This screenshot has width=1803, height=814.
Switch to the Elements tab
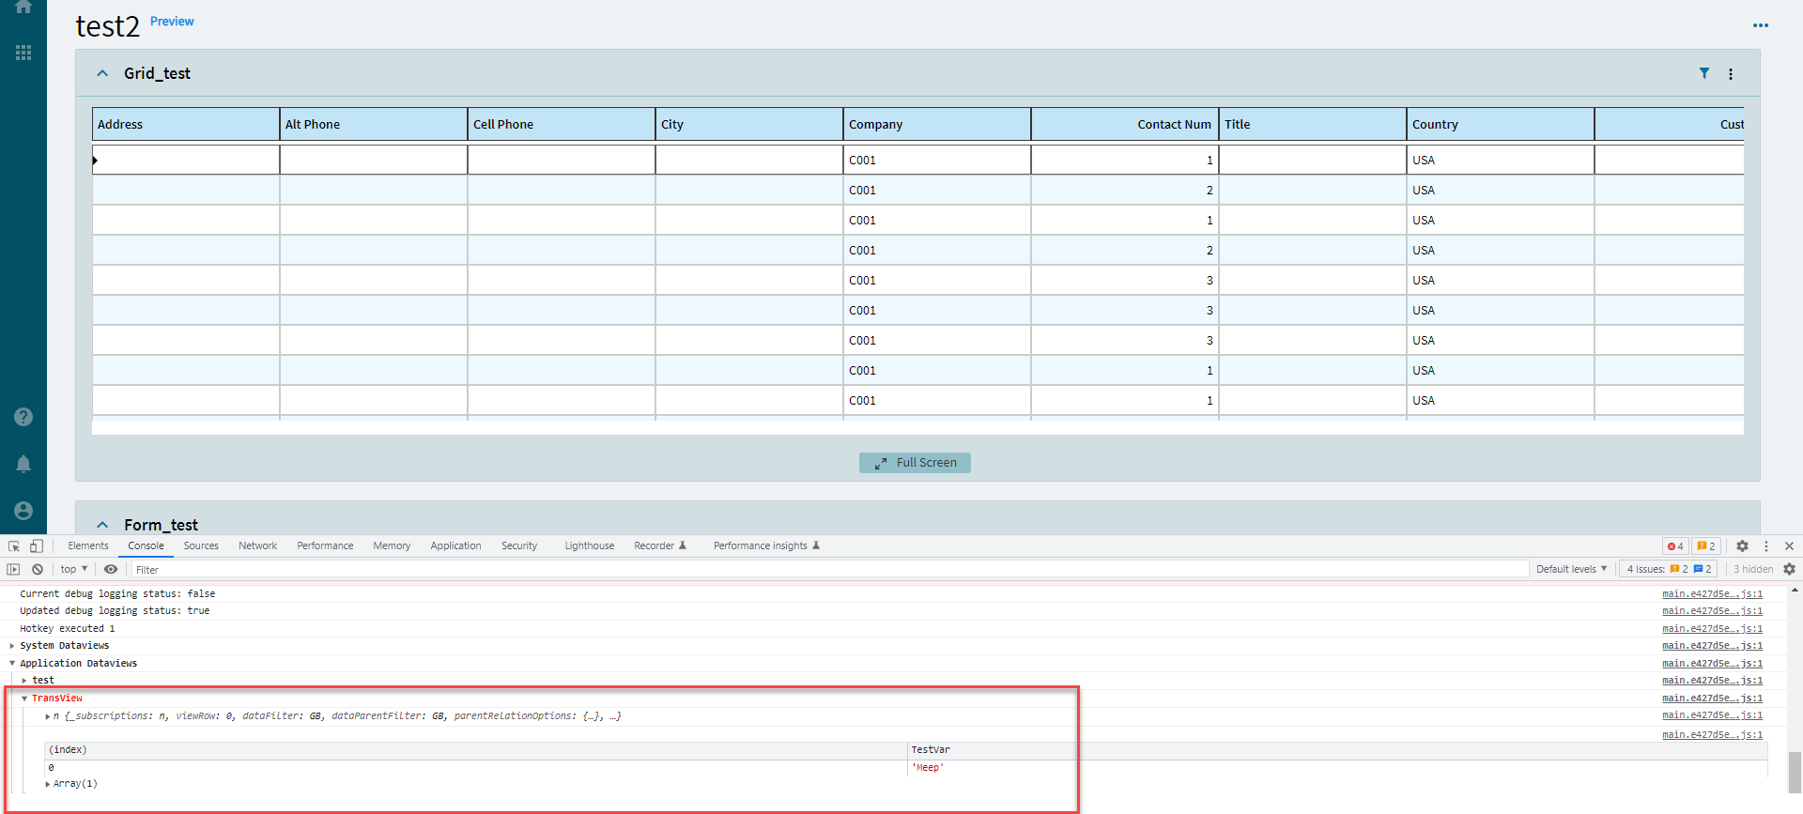(x=88, y=545)
